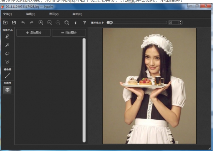
Task: Show program info with the i icon
Action: (76, 22)
